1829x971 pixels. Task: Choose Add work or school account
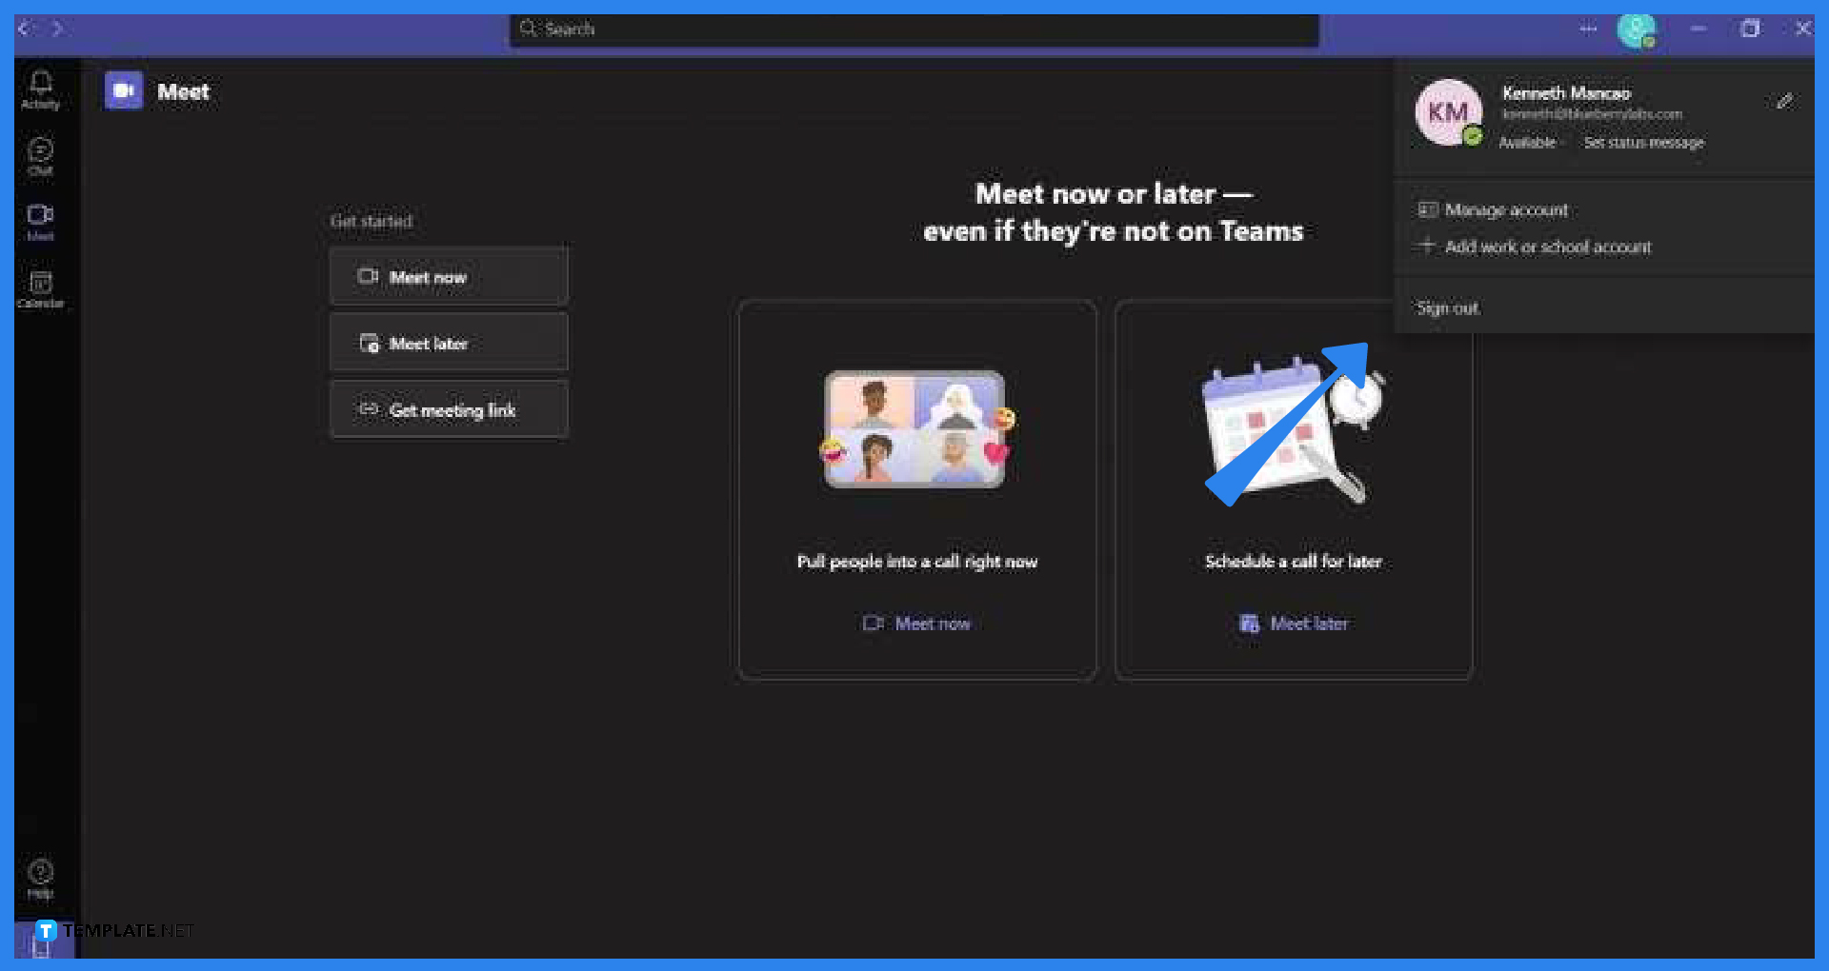[x=1549, y=247]
